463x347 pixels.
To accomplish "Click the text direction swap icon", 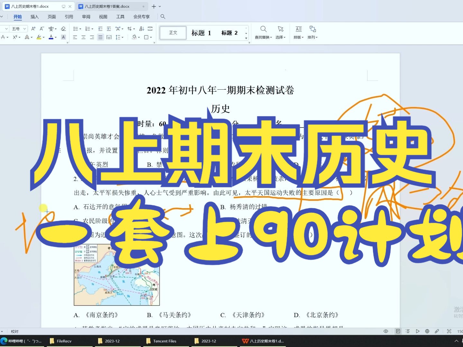I will coord(130,29).
